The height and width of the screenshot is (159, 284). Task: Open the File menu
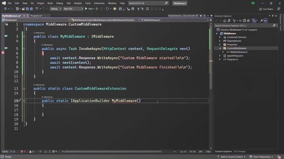pyautogui.click(x=10, y=3)
